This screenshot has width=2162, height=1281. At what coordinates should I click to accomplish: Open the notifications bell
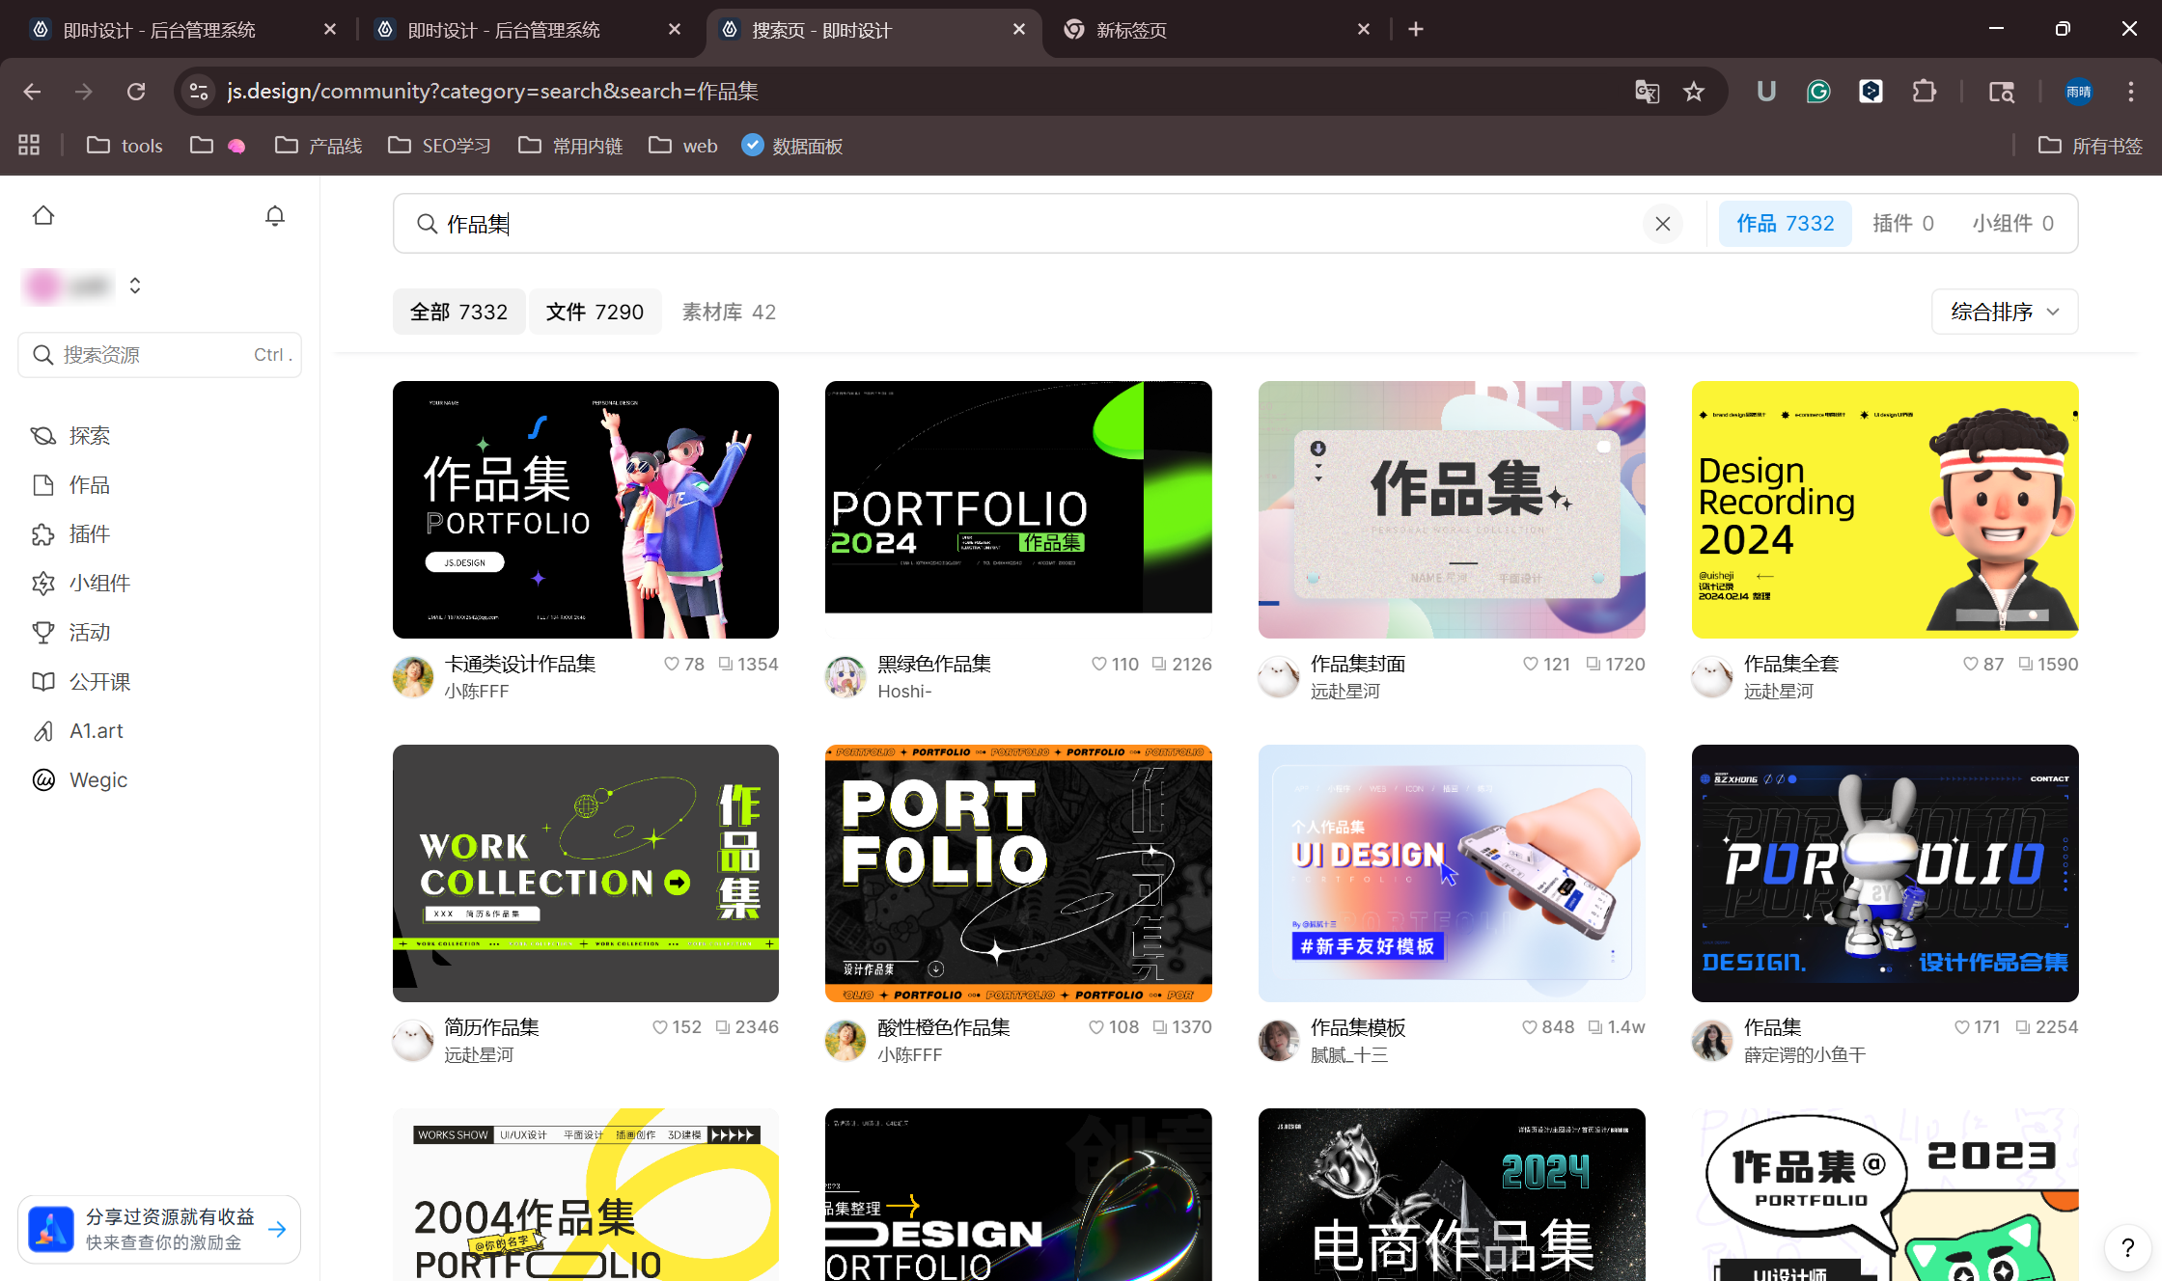click(x=275, y=215)
